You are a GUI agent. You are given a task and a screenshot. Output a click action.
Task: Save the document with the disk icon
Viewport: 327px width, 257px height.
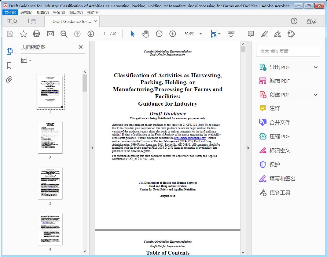point(9,34)
